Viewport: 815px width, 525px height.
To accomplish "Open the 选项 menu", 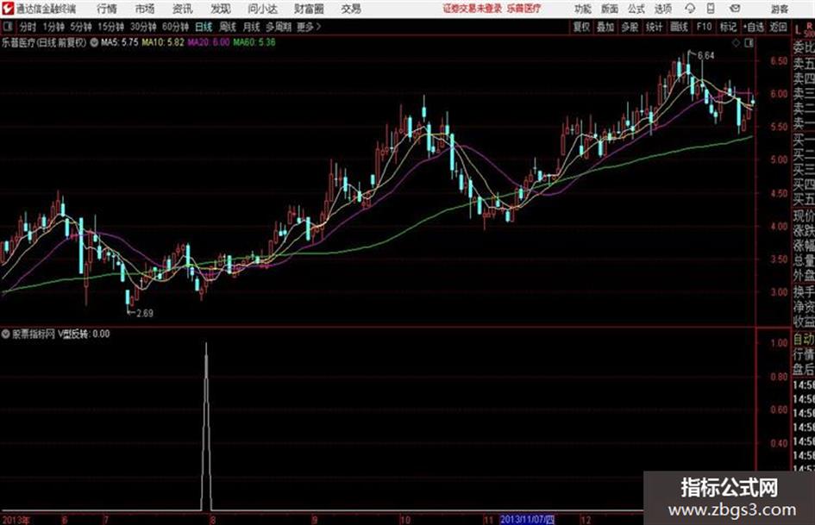I will pyautogui.click(x=662, y=9).
